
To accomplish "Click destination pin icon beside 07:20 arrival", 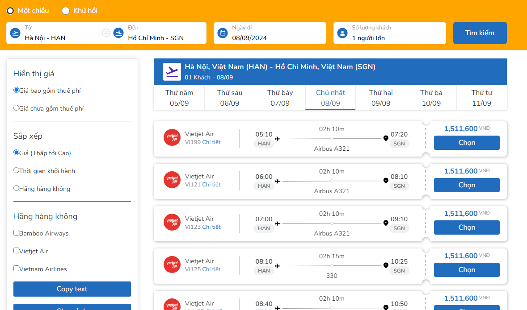I will point(386,138).
